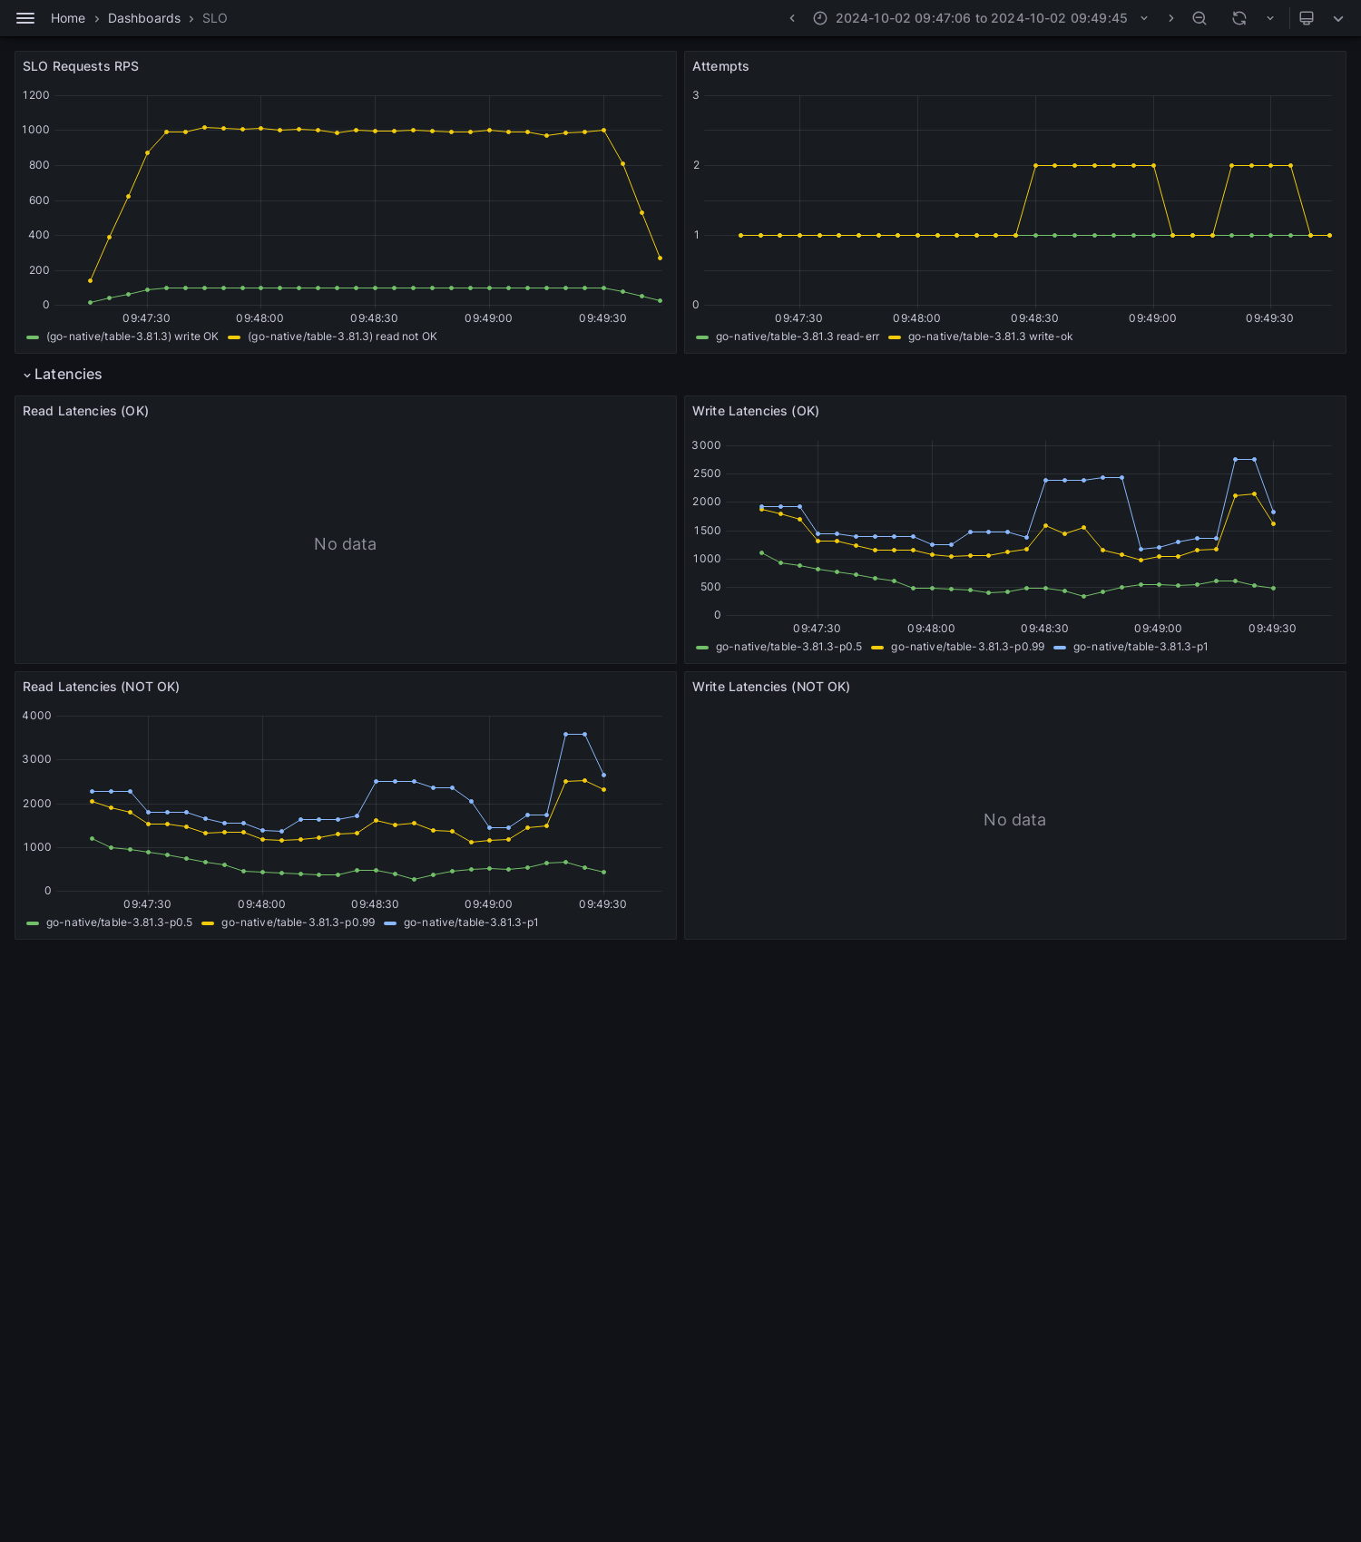Click 09:48:00 label on SLO Requests RPS axis
The height and width of the screenshot is (1542, 1361).
coord(259,318)
